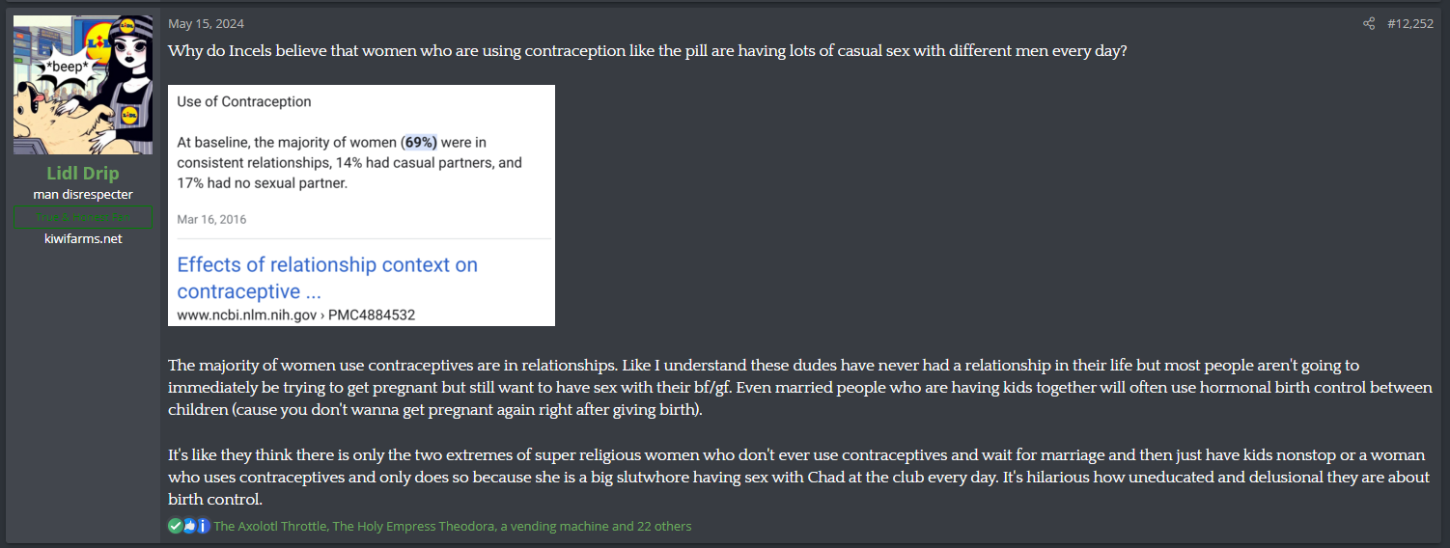Click the "man disrespecter" user title
The image size is (1450, 548).
coord(83,195)
